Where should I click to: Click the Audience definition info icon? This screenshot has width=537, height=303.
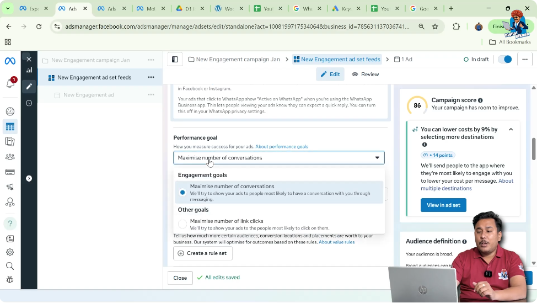464,242
